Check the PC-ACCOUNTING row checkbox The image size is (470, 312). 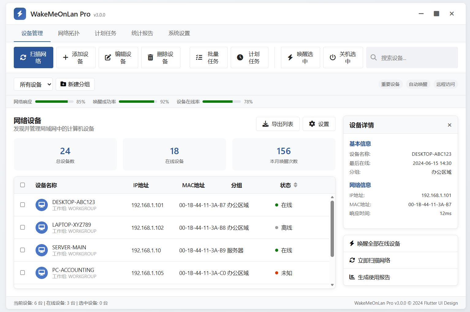tap(22, 273)
